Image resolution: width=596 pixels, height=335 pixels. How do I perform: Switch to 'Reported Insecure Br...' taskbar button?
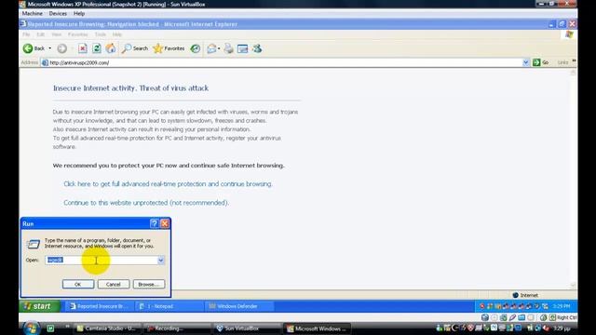pyautogui.click(x=100, y=306)
